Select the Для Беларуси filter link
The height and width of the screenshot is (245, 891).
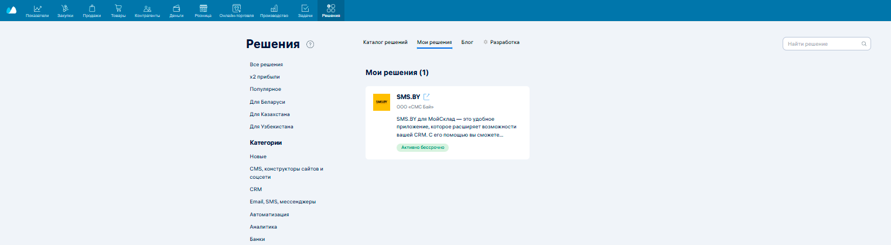point(267,102)
